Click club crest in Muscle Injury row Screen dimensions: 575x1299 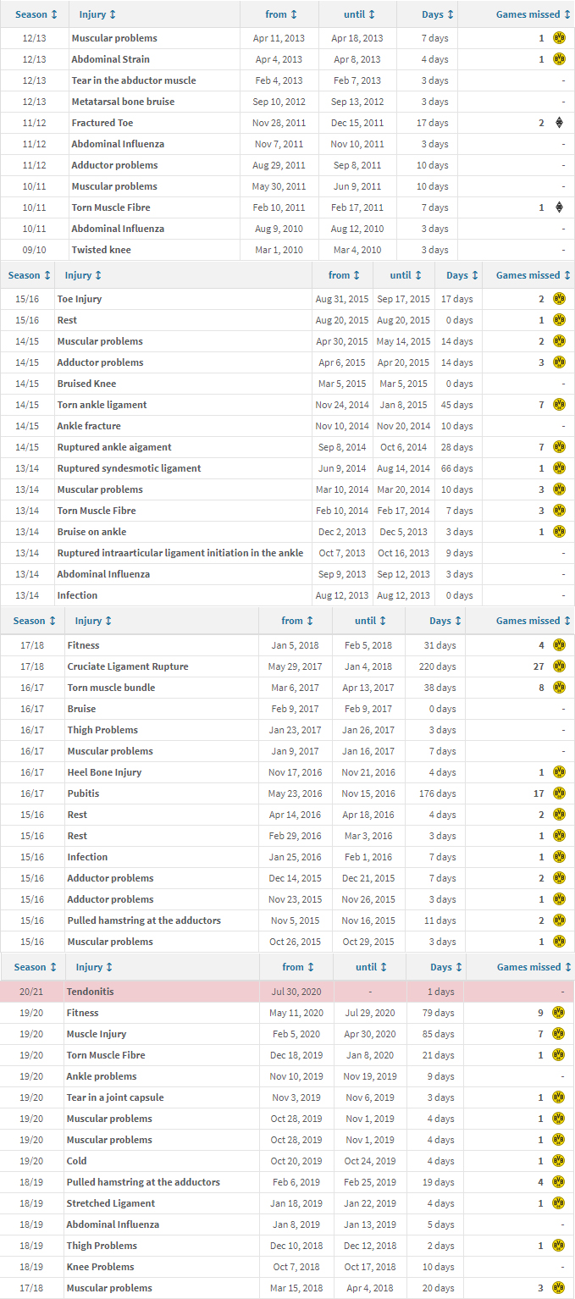pyautogui.click(x=559, y=1034)
